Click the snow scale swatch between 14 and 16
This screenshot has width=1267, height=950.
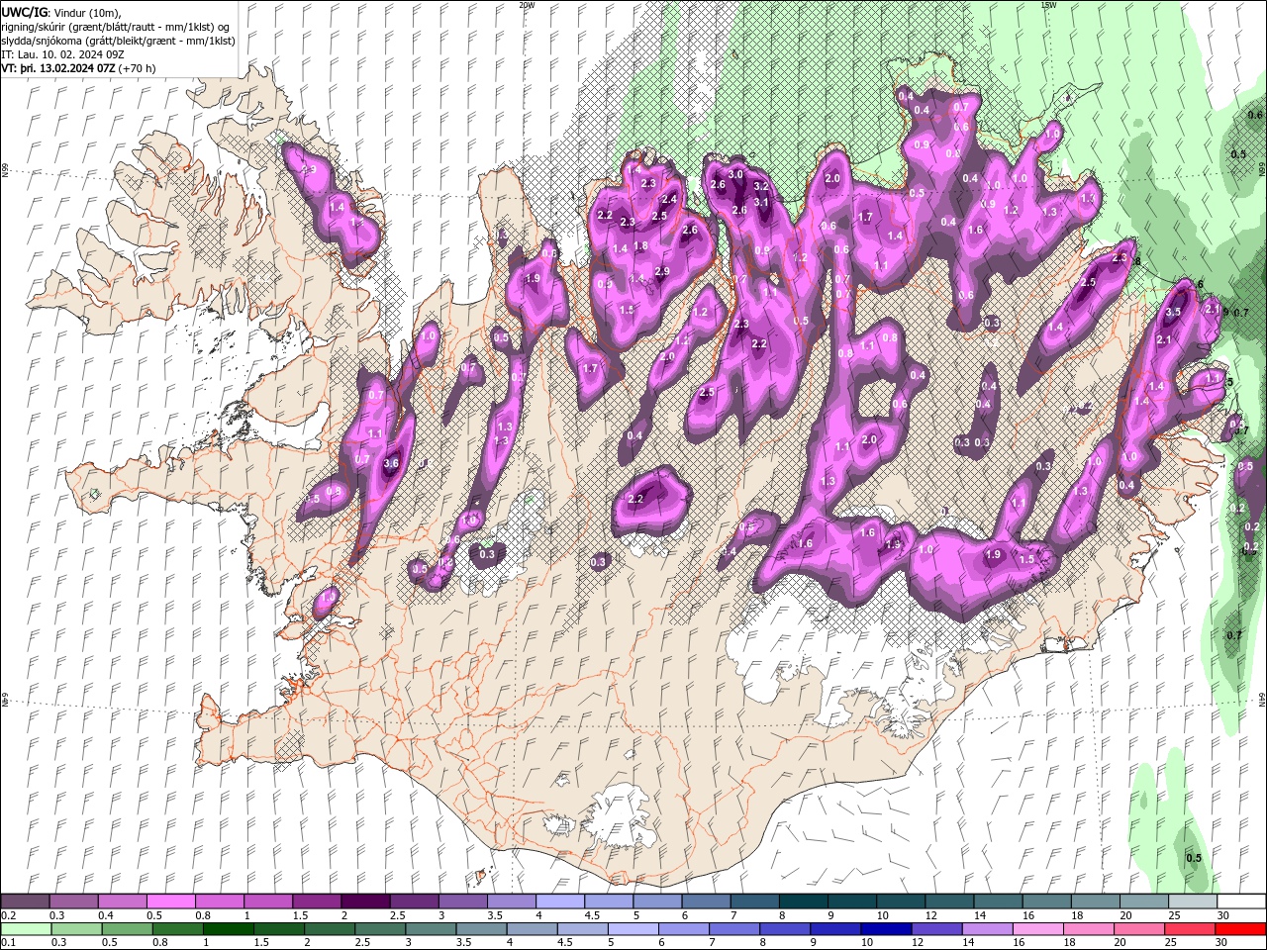tap(997, 902)
